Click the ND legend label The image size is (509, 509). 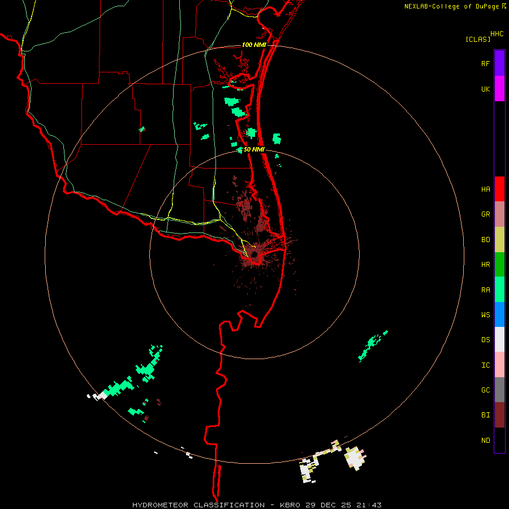click(485, 441)
